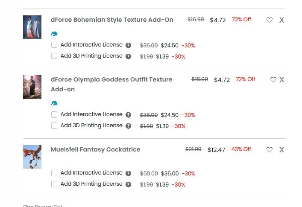Open Olympia Goddess Outfit product thumbnail
Screen dimensions: 302x207
coord(32,87)
